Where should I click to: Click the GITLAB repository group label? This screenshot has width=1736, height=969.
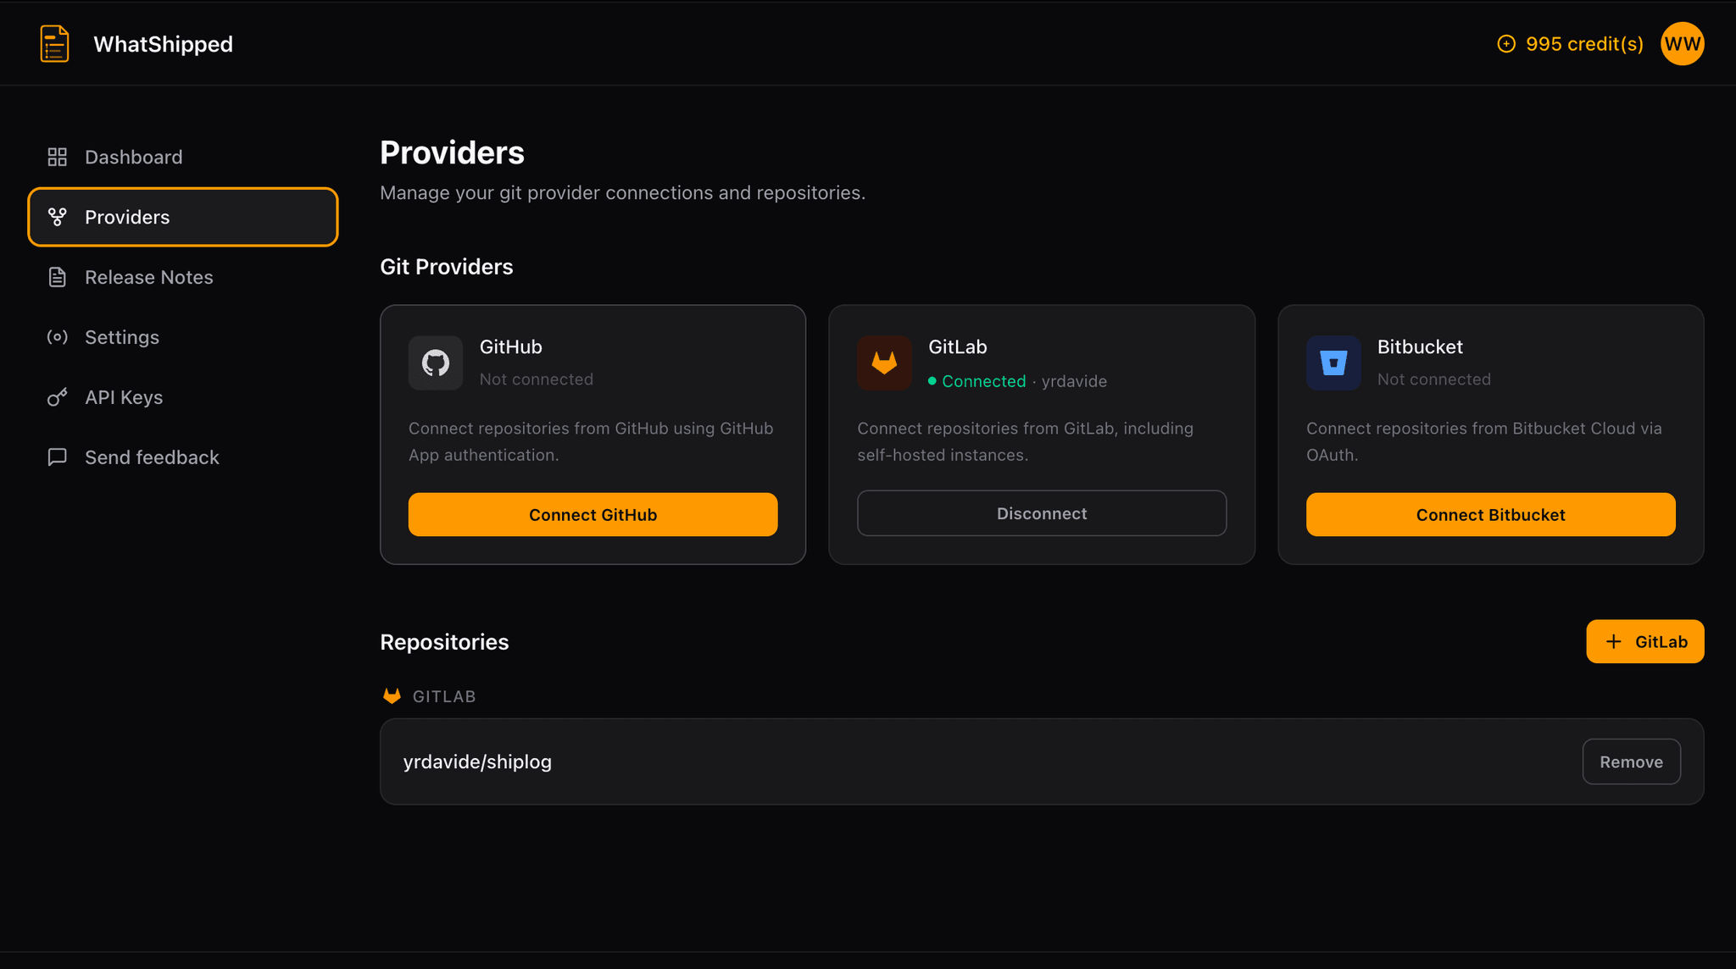(x=444, y=696)
